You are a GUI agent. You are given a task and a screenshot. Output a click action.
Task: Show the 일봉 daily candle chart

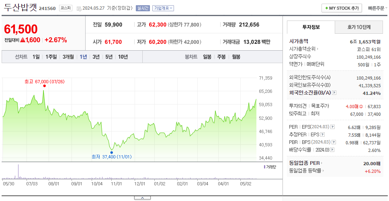pos(207,57)
